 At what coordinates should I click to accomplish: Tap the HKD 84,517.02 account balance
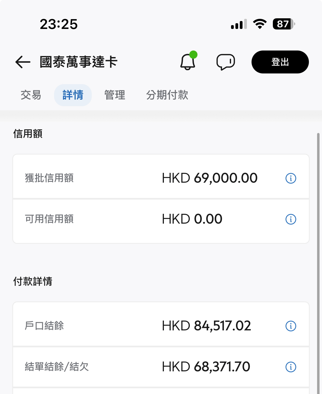[x=206, y=326]
